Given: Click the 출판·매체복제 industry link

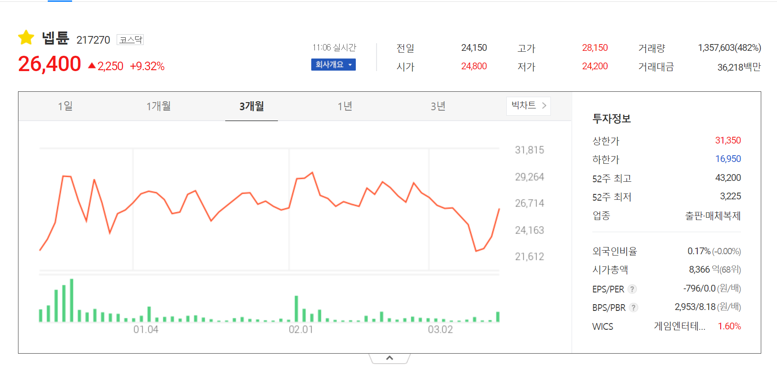Looking at the screenshot, I should tap(713, 216).
